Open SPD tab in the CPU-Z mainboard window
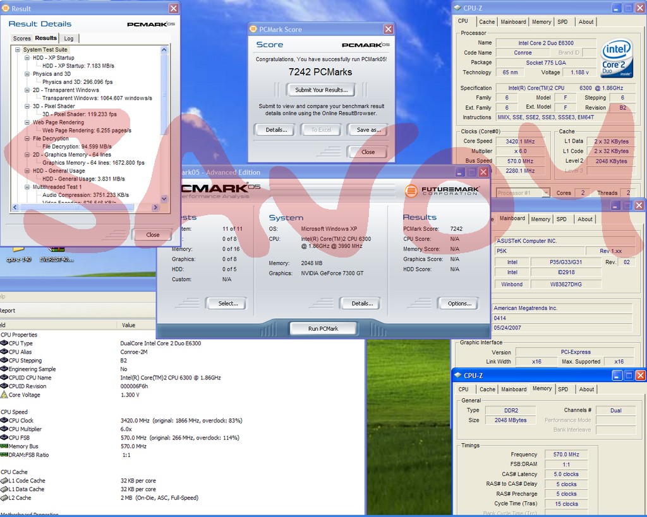Viewport: 647px width, 517px height. [562, 219]
